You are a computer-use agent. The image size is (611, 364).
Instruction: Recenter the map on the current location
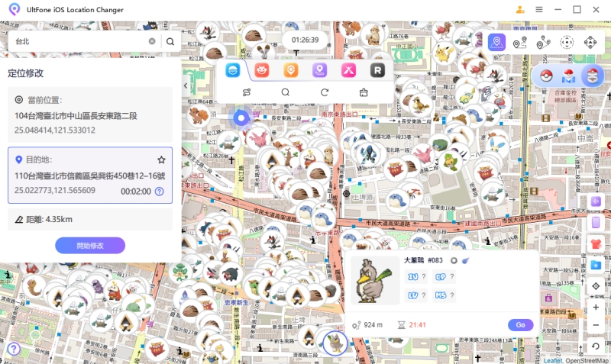(x=596, y=286)
